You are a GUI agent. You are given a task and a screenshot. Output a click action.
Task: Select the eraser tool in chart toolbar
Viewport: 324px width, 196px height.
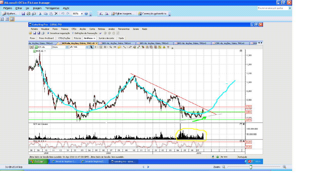coord(130,47)
